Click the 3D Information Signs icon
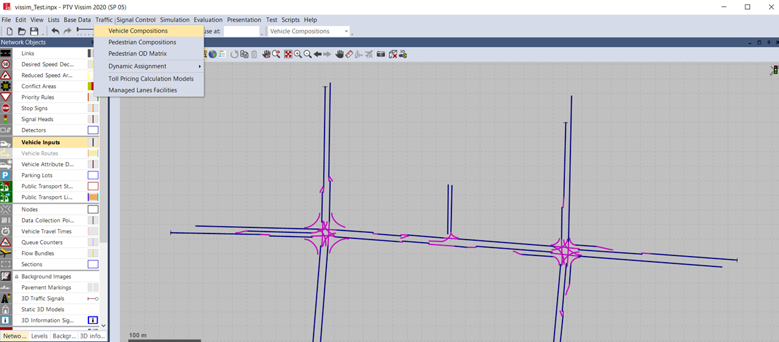 (x=6, y=321)
